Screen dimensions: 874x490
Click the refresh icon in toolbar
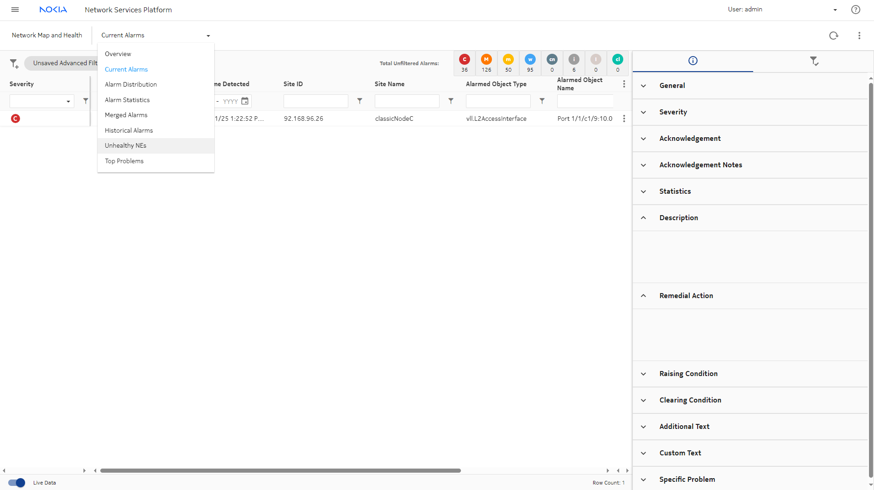(x=833, y=36)
